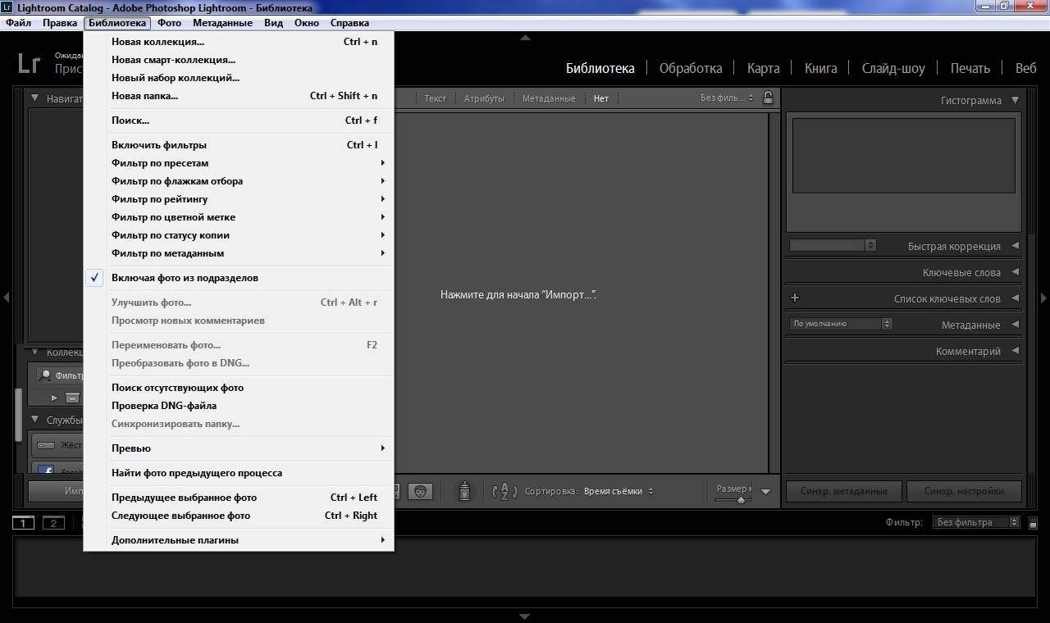Image resolution: width=1050 pixels, height=623 pixels.
Task: Collapse the Навигатор panel
Action: (35, 98)
